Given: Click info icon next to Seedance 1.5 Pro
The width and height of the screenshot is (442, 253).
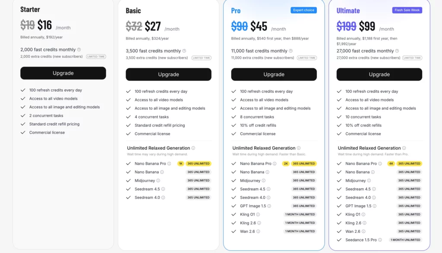Looking at the screenshot, I should [x=380, y=240].
